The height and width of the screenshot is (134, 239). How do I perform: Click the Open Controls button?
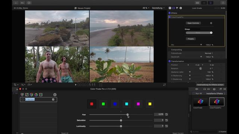tap(193, 23)
